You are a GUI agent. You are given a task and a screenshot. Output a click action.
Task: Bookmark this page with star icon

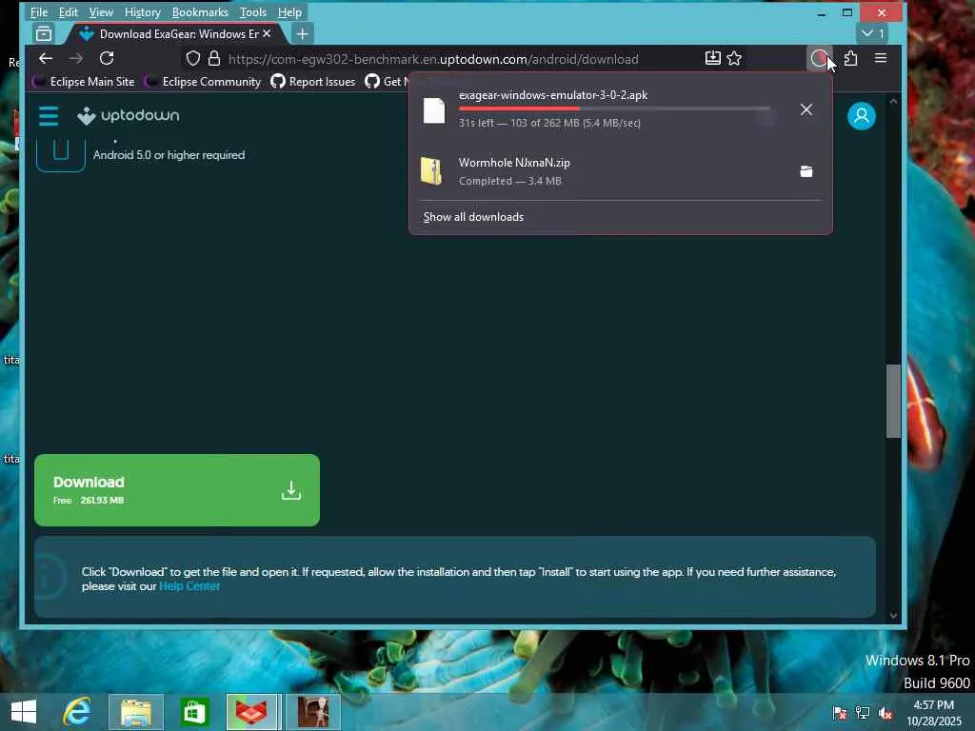click(734, 58)
